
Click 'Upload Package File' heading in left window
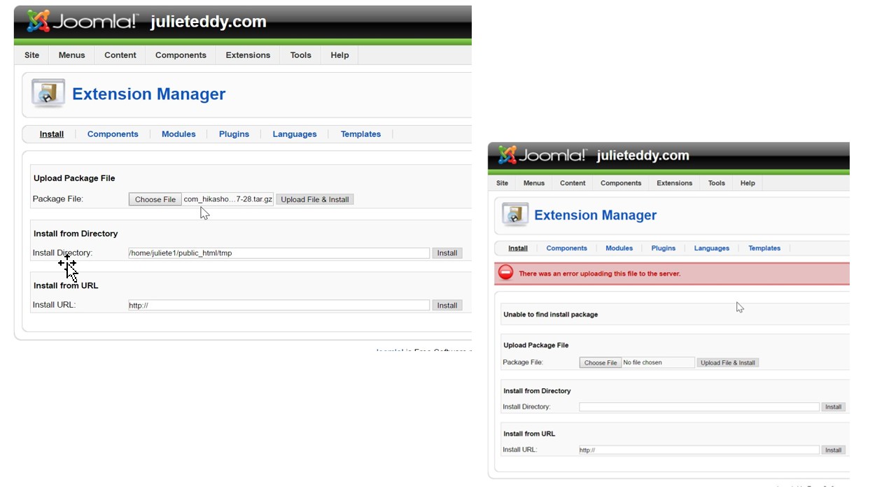tap(74, 178)
